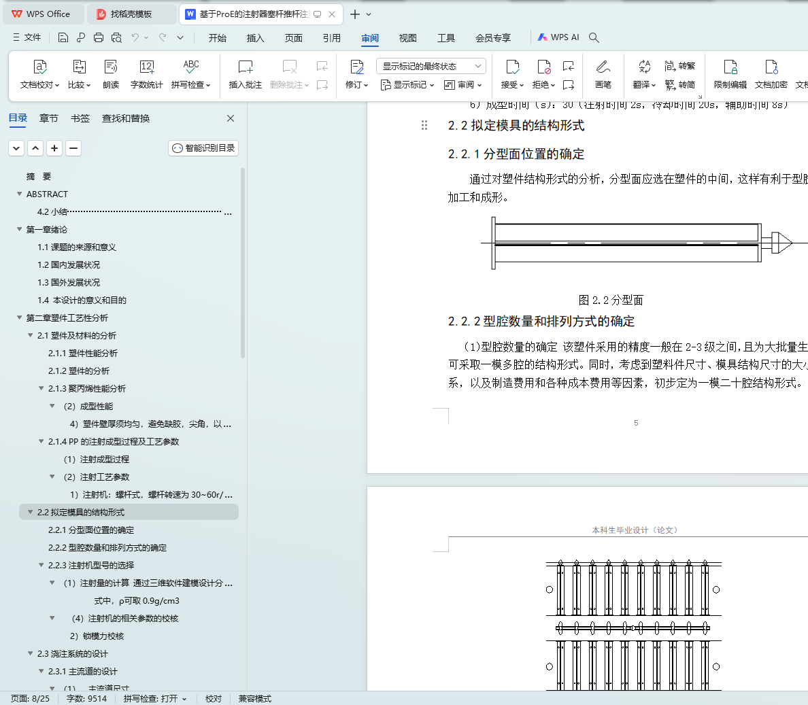Image resolution: width=808 pixels, height=705 pixels.
Task: Collapse the 2.2 拟定模具的结构形式 node
Action: 31,512
